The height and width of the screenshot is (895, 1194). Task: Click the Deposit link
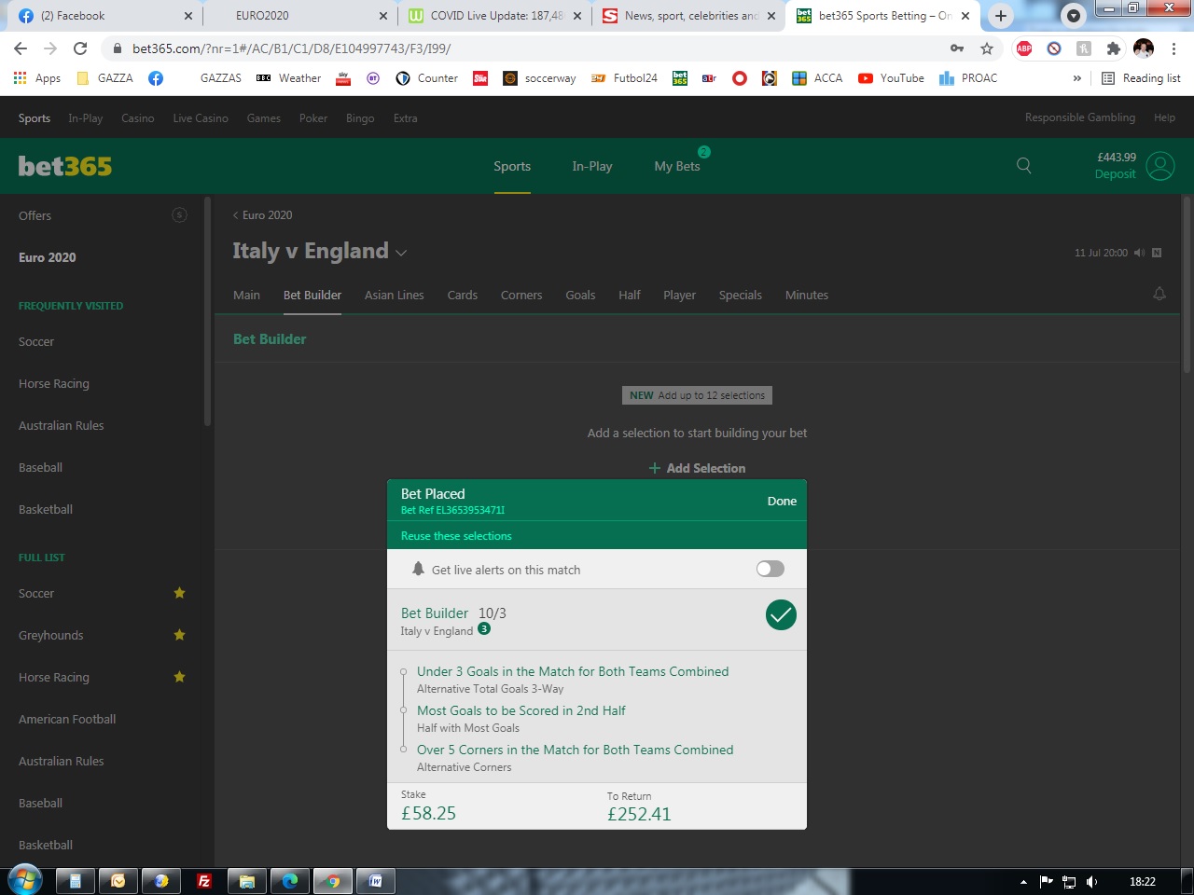pyautogui.click(x=1115, y=174)
